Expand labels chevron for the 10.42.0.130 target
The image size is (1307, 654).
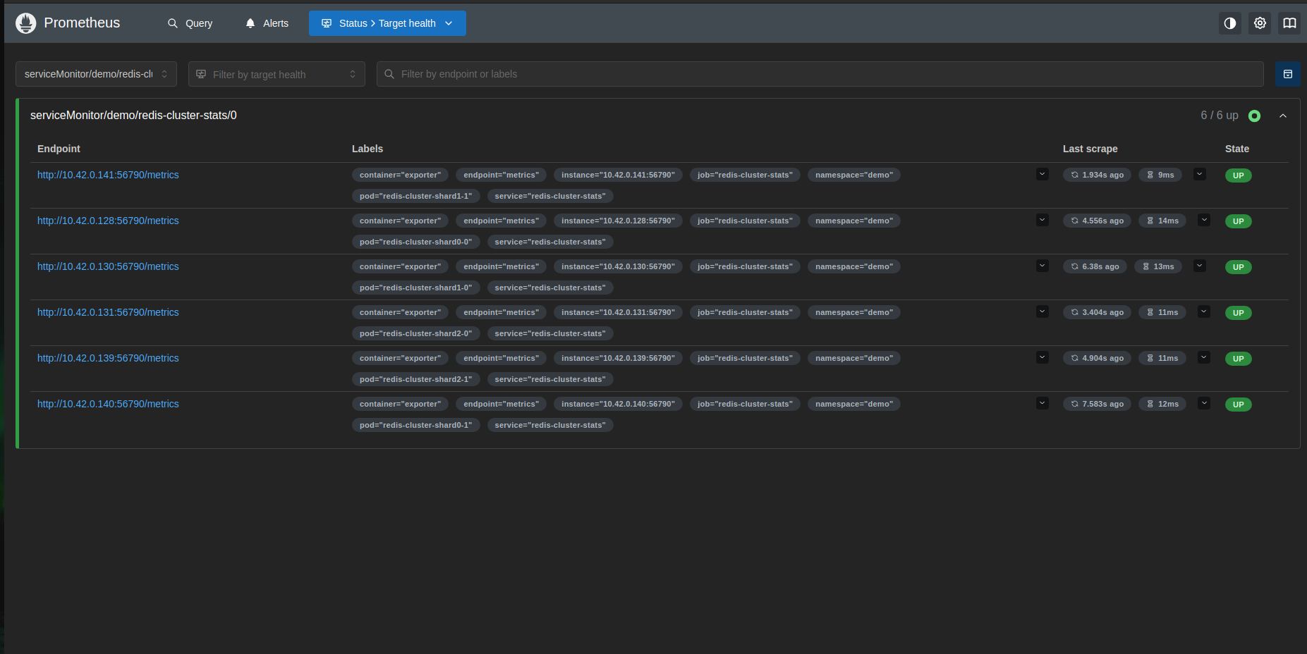coord(1042,266)
